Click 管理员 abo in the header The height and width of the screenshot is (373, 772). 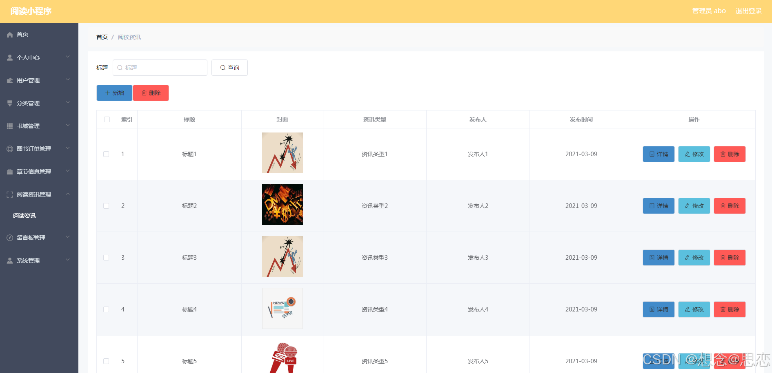pyautogui.click(x=709, y=11)
